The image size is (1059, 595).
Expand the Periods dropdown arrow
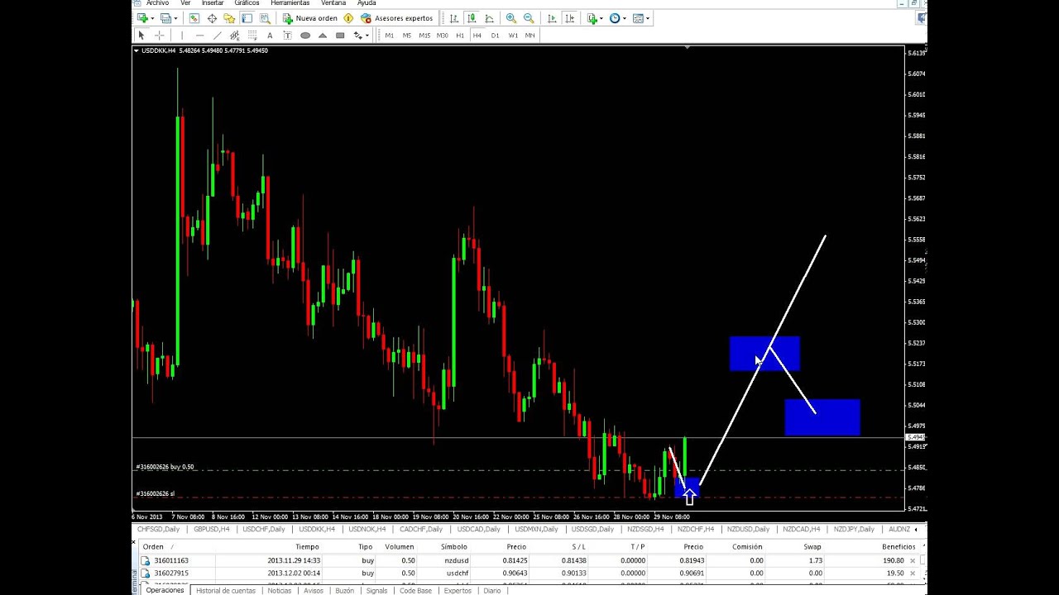tap(625, 18)
